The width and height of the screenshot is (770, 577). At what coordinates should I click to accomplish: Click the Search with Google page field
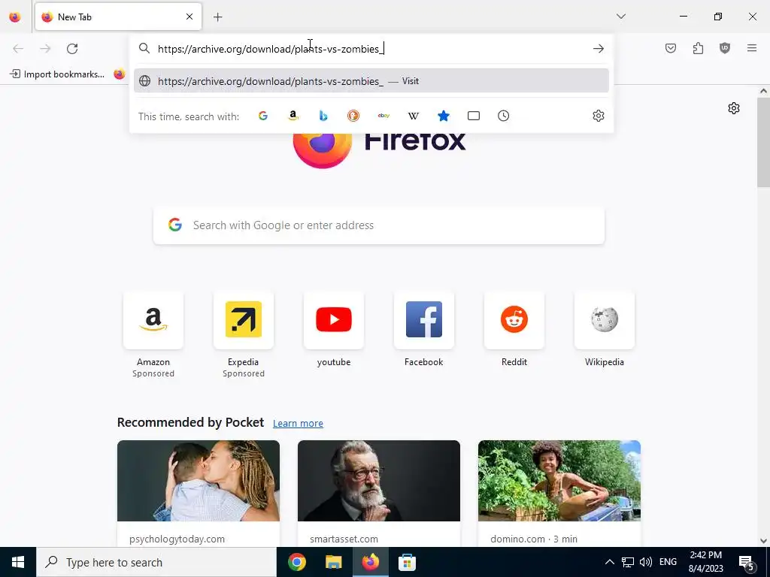pyautogui.click(x=379, y=225)
